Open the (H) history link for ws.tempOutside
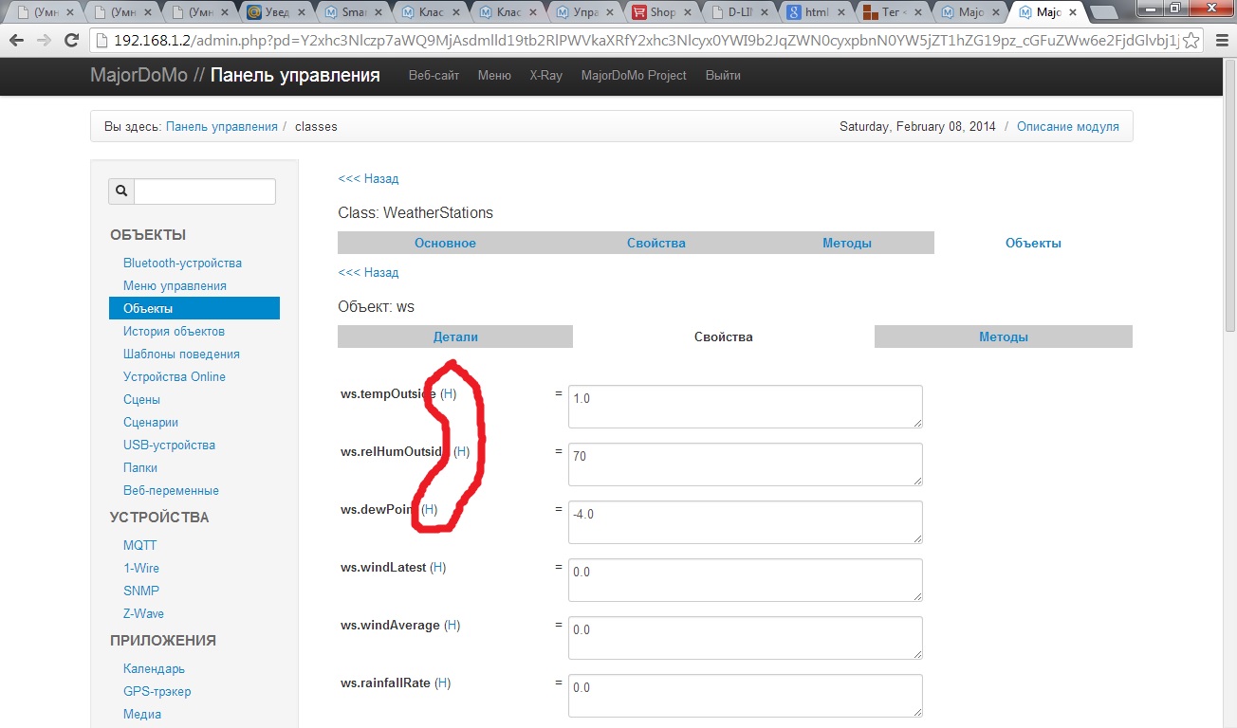1237x728 pixels. (x=449, y=393)
